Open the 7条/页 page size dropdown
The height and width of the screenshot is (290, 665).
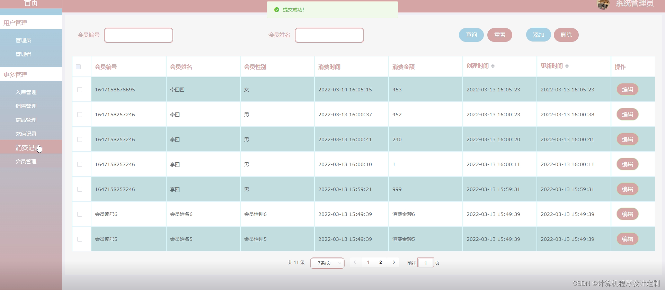click(x=327, y=263)
